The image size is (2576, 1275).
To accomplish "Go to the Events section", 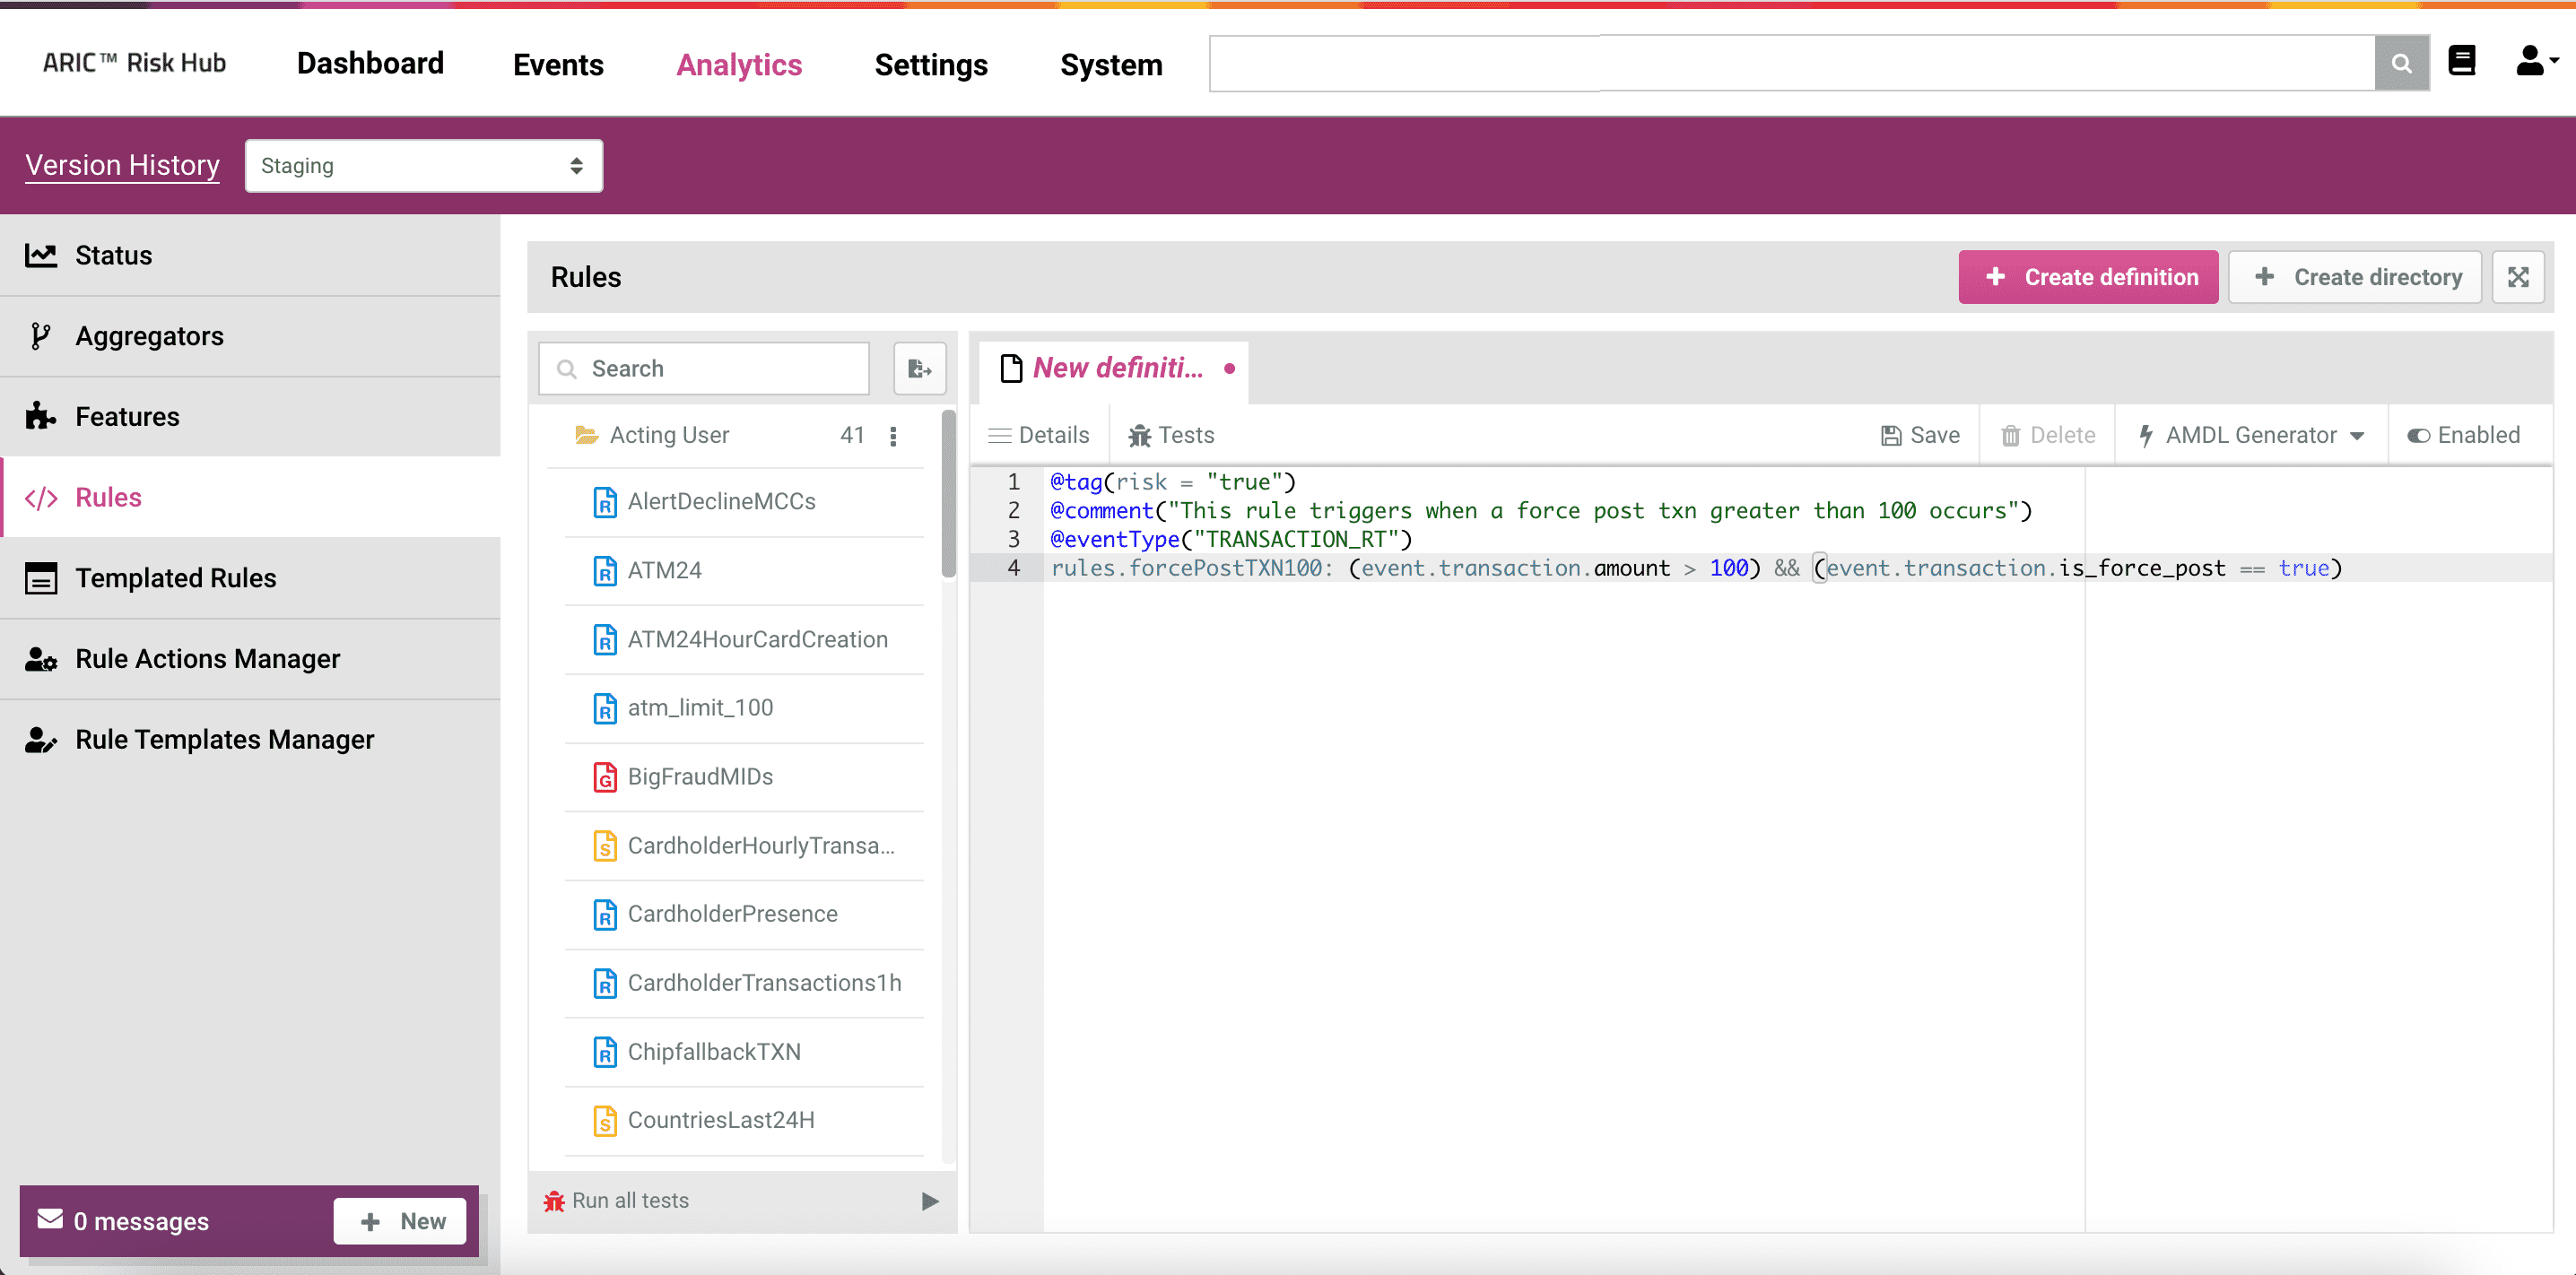I will click(x=558, y=65).
